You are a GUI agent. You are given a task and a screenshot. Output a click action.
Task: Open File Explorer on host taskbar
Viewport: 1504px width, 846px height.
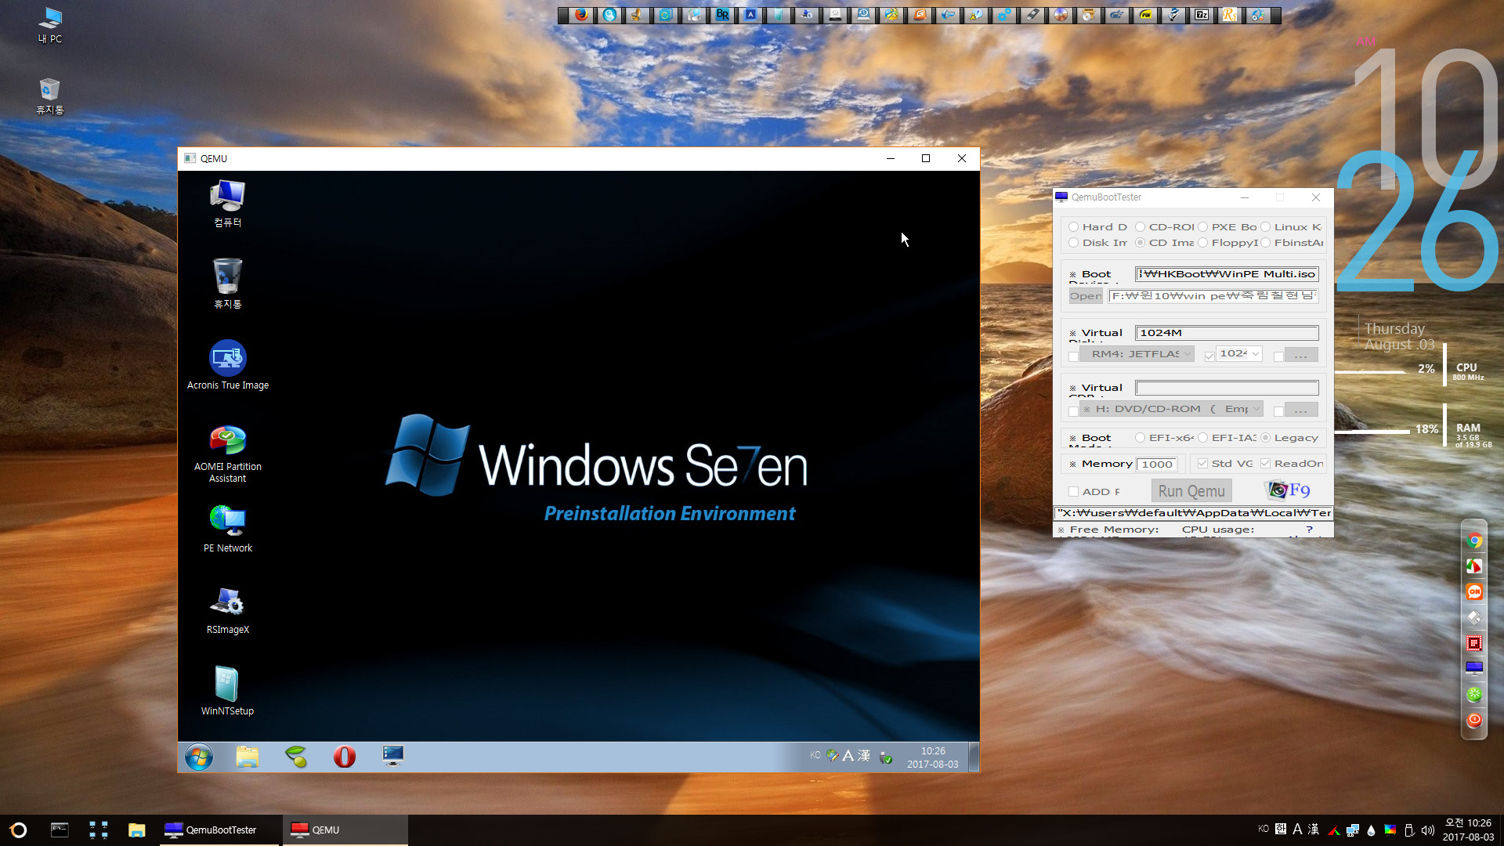tap(137, 830)
